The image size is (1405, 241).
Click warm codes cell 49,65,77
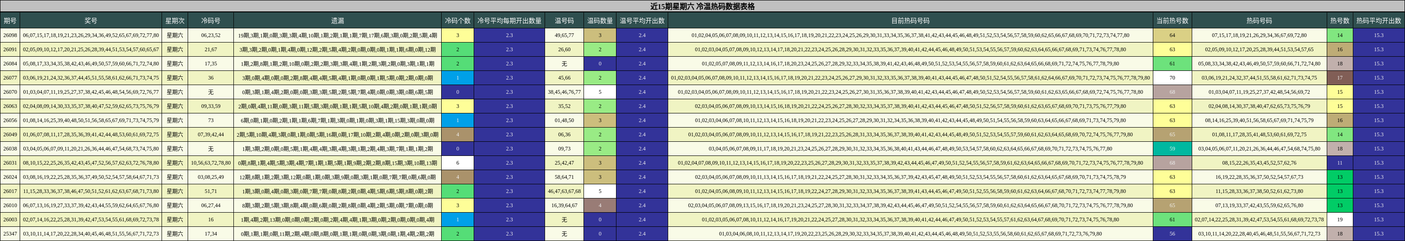pyautogui.click(x=564, y=36)
